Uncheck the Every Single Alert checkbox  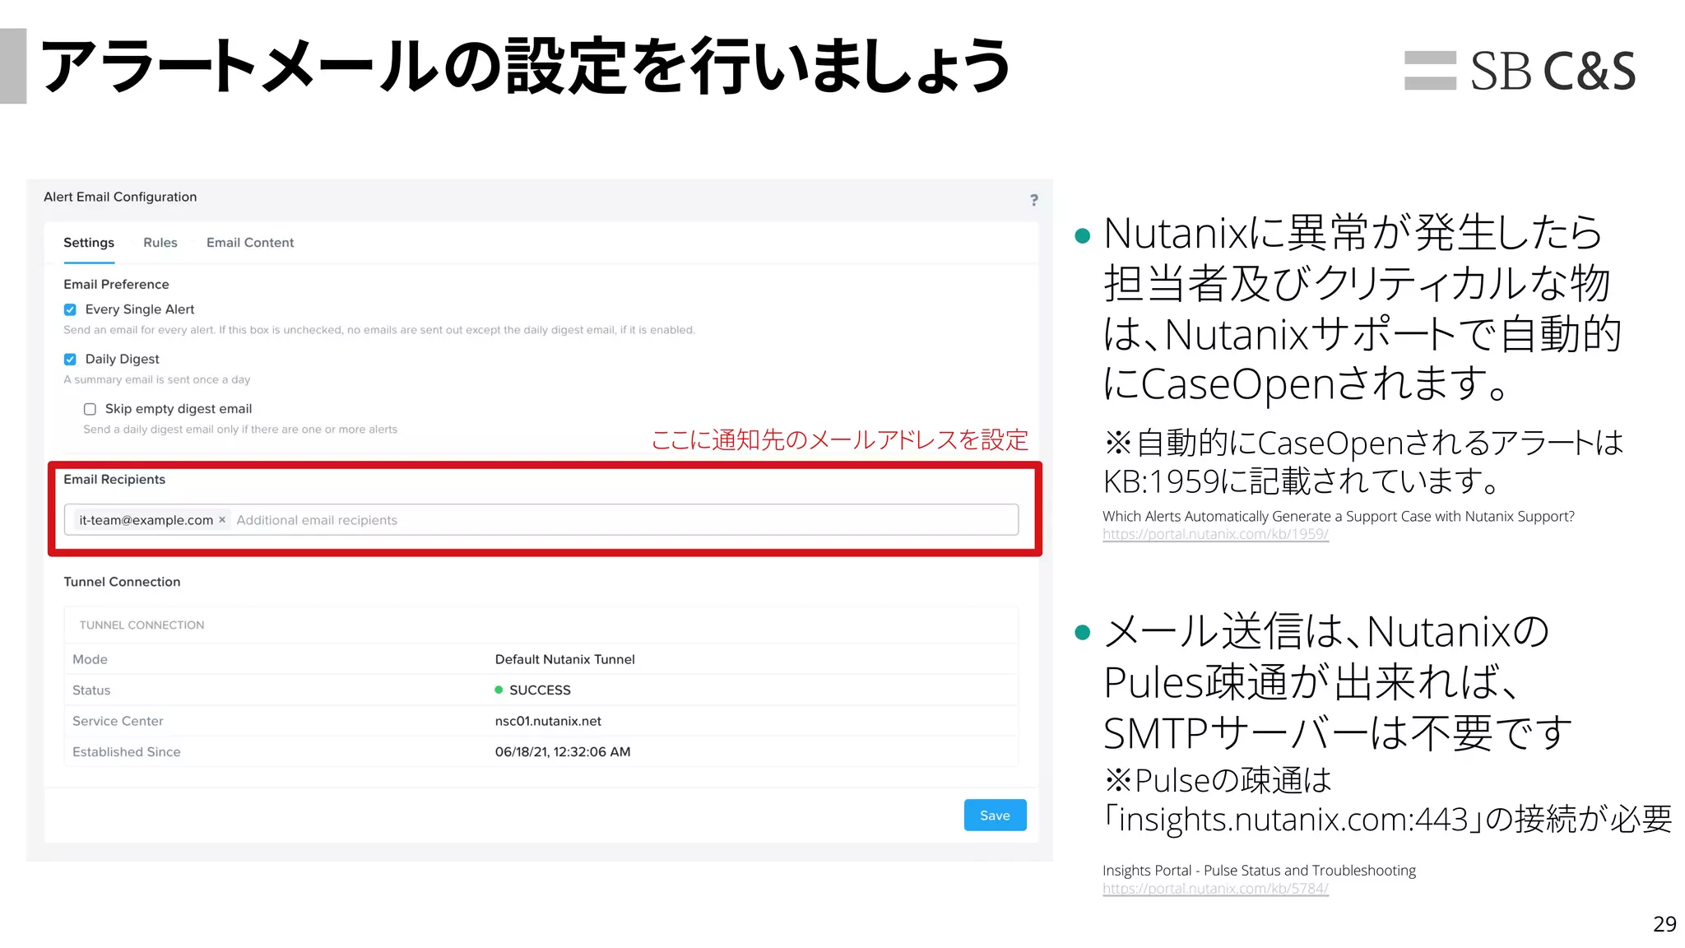pyautogui.click(x=70, y=309)
